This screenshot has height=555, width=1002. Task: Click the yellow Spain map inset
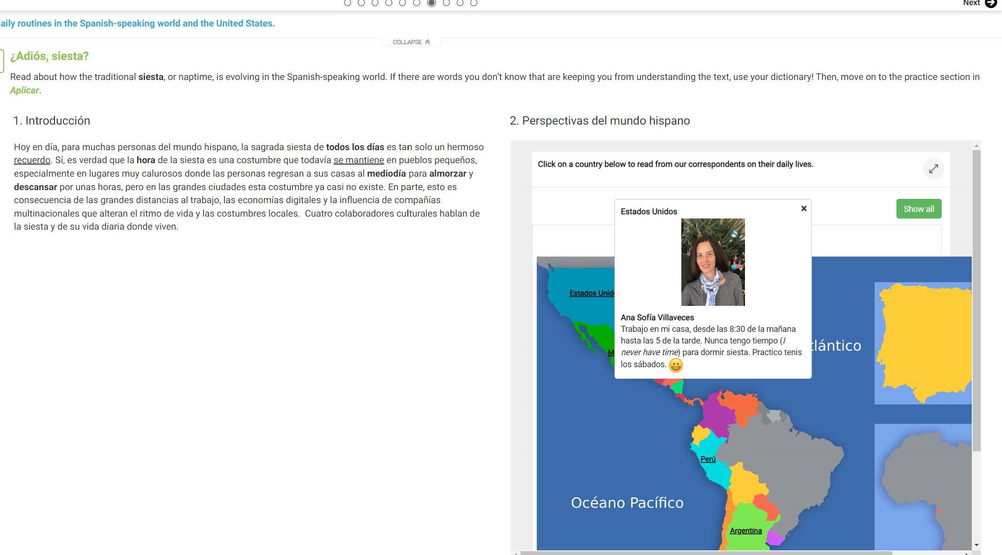coord(924,343)
